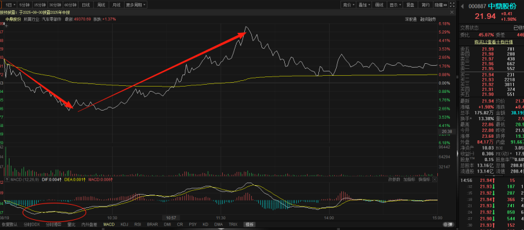Click the 融资融券 tag
The image size is (524, 230).
428,20
